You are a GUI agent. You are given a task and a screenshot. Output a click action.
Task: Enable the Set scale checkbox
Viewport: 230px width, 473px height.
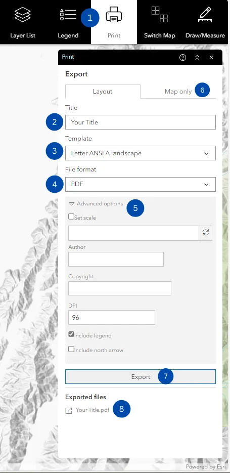71,217
